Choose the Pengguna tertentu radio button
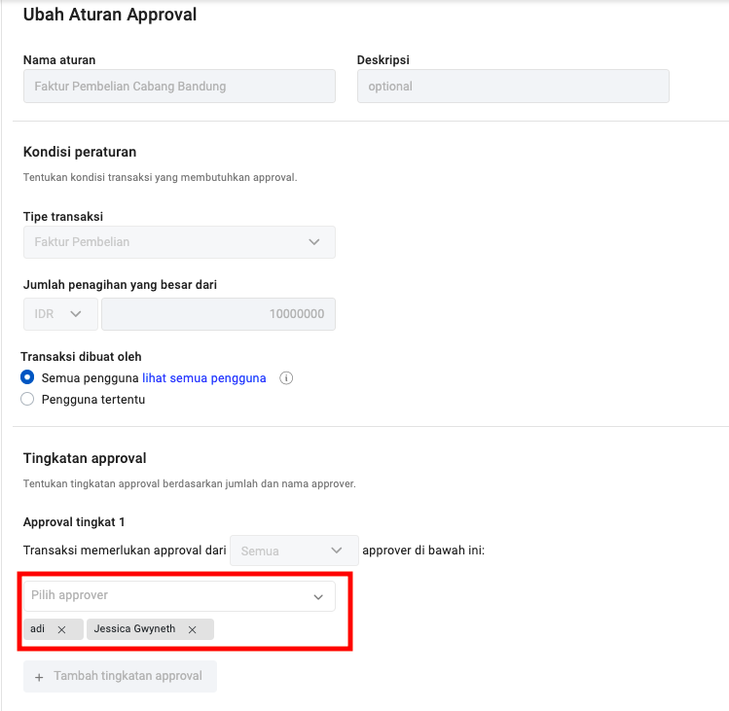This screenshot has width=729, height=711. (27, 399)
